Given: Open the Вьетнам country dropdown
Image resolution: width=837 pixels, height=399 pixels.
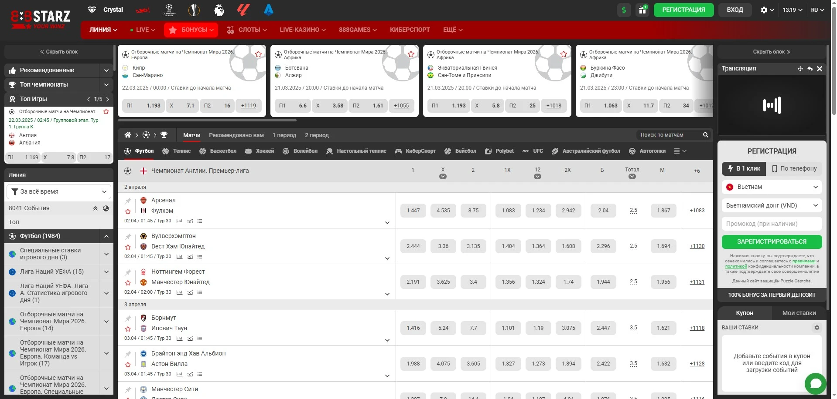Looking at the screenshot, I should [x=772, y=187].
